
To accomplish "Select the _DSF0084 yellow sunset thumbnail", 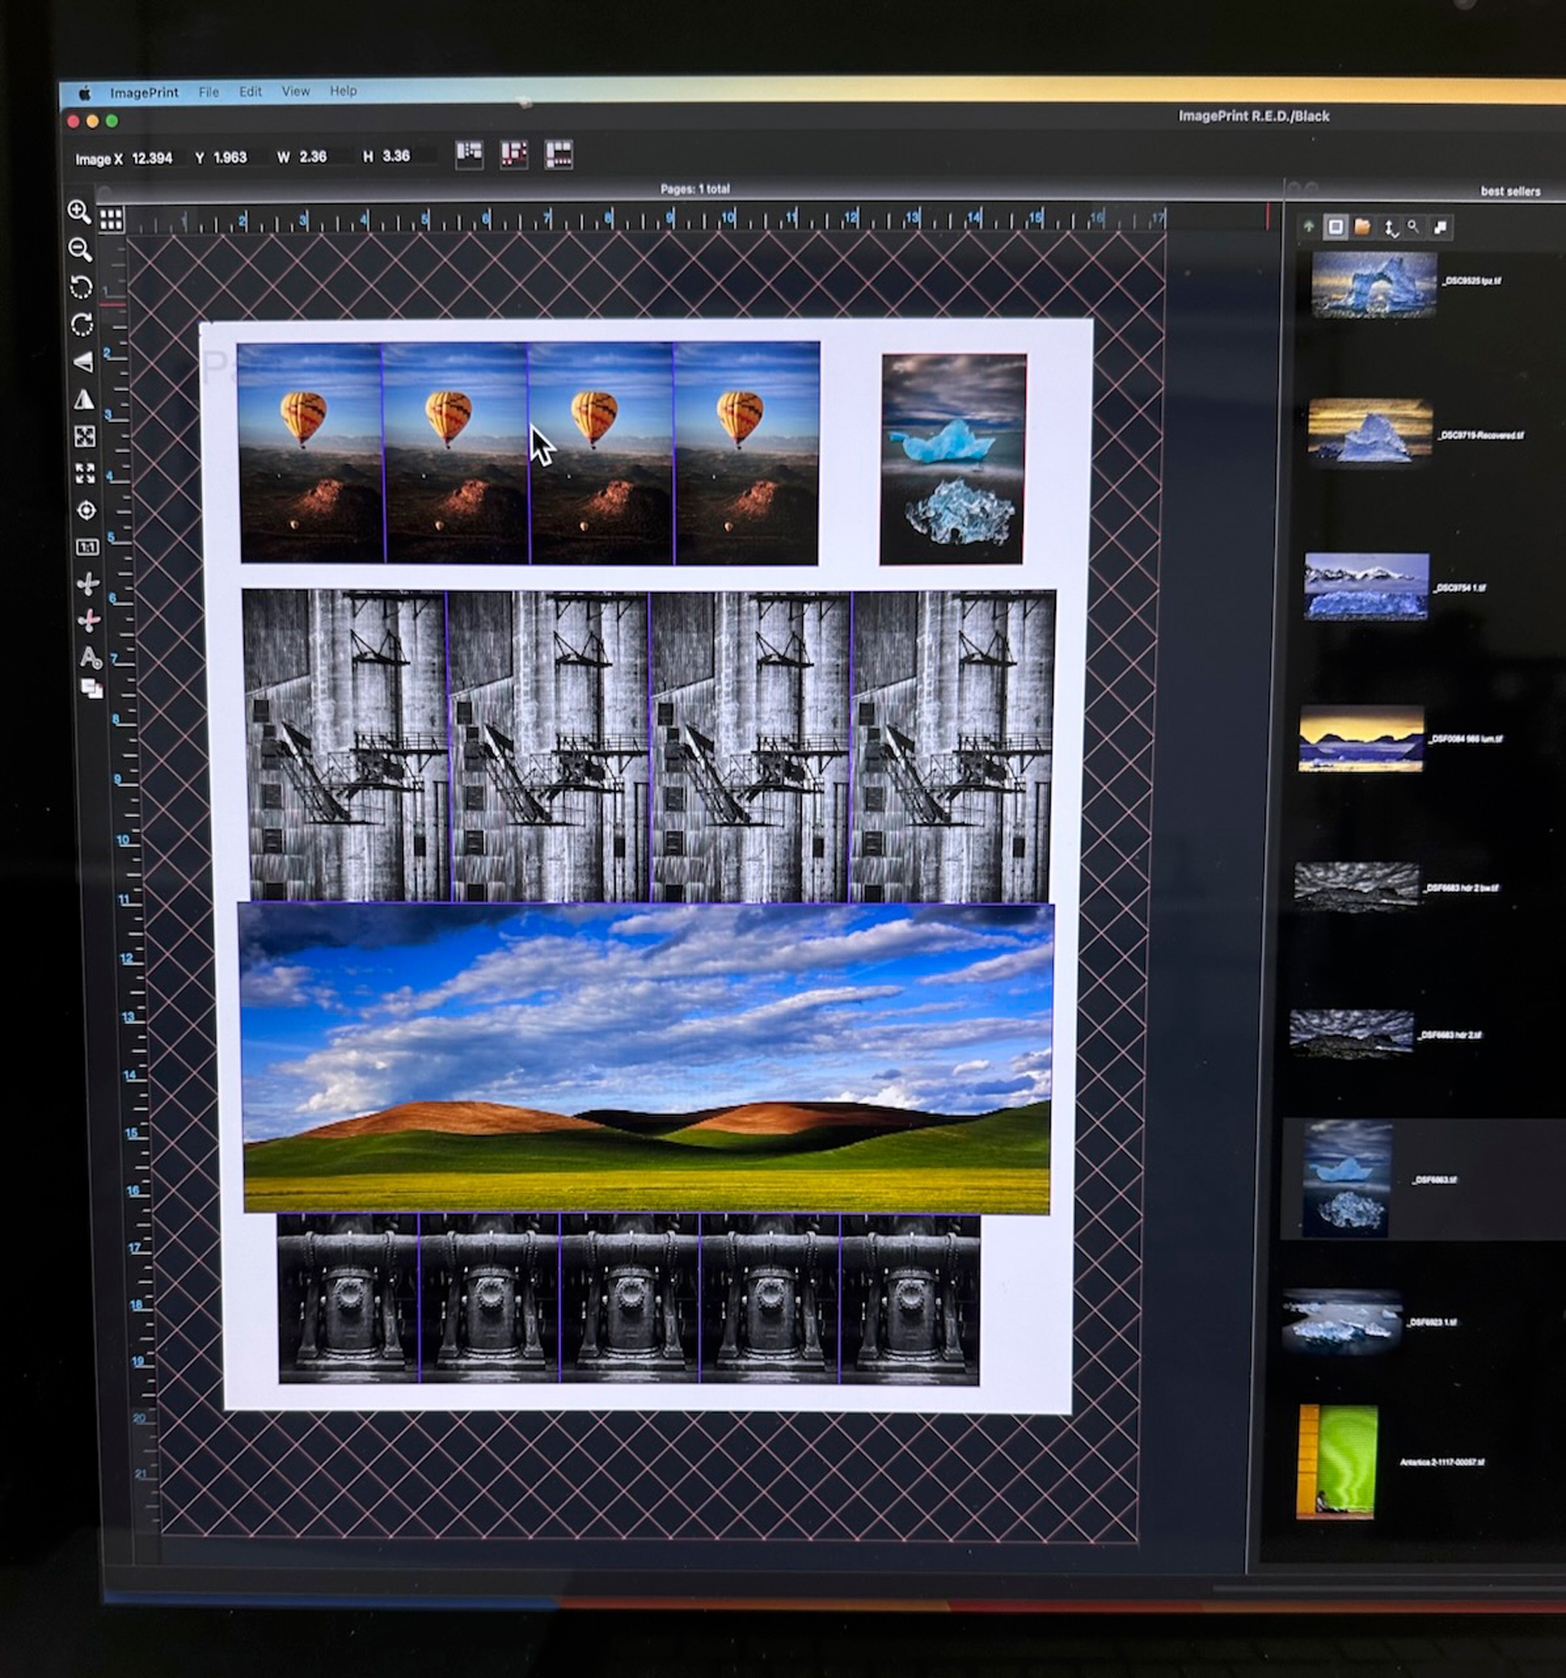I will 1361,738.
